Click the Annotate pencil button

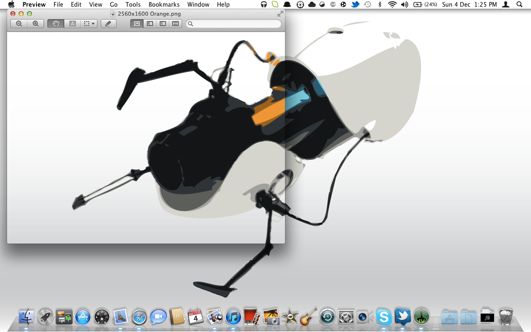click(x=108, y=24)
